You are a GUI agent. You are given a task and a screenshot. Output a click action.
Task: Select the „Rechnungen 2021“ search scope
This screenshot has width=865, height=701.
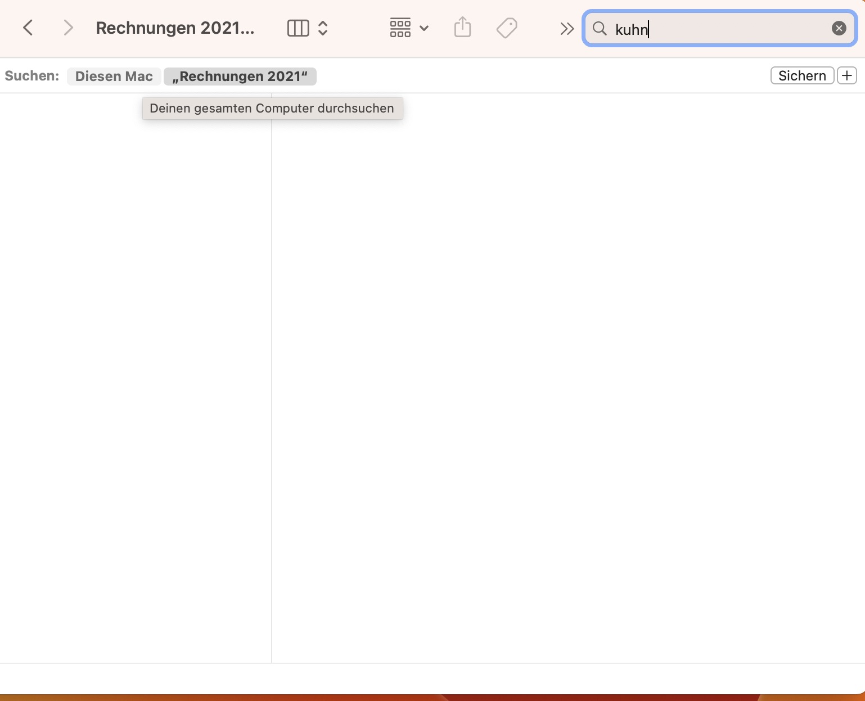240,77
